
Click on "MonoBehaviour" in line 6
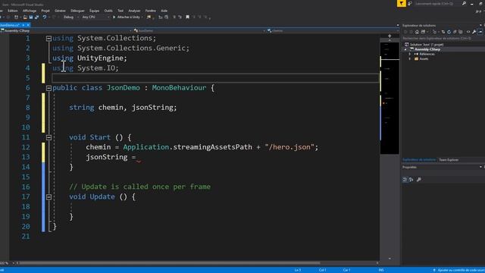(179, 88)
